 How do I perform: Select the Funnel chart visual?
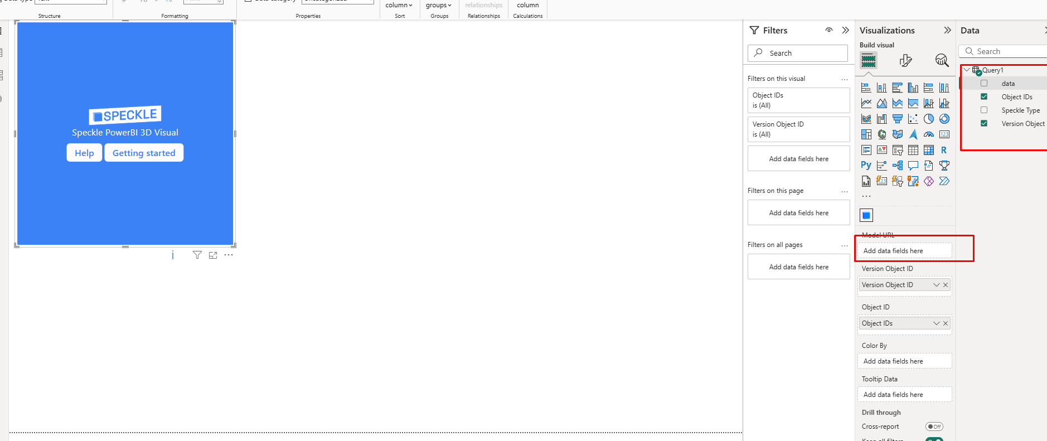point(897,119)
